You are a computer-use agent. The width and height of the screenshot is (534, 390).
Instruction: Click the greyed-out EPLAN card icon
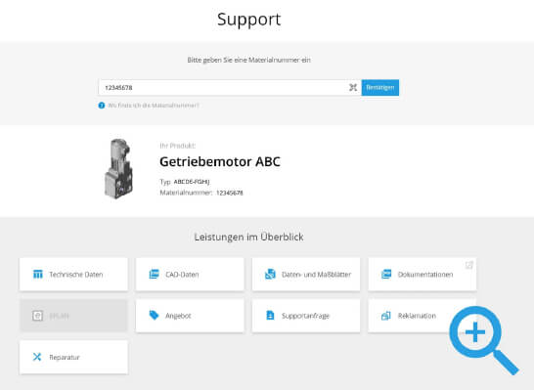coord(37,316)
